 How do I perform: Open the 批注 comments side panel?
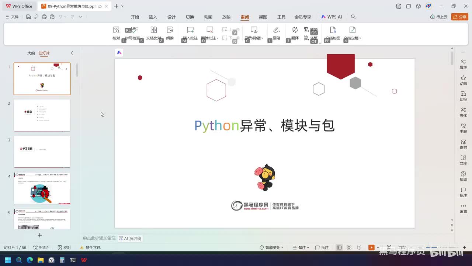463,192
